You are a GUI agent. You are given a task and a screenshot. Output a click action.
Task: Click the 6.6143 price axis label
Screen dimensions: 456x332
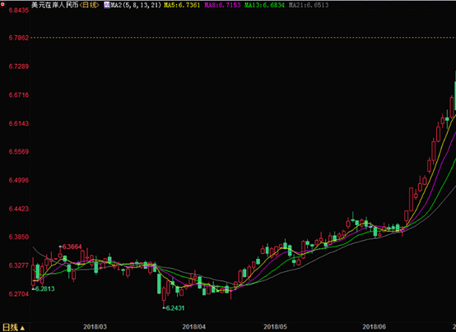(19, 123)
